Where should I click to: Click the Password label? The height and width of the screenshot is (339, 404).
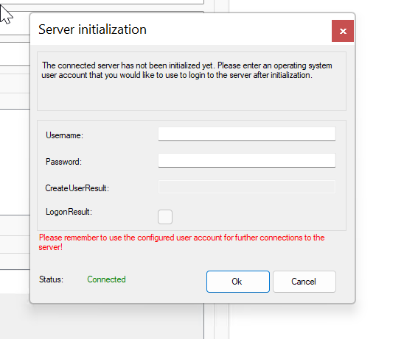(63, 162)
